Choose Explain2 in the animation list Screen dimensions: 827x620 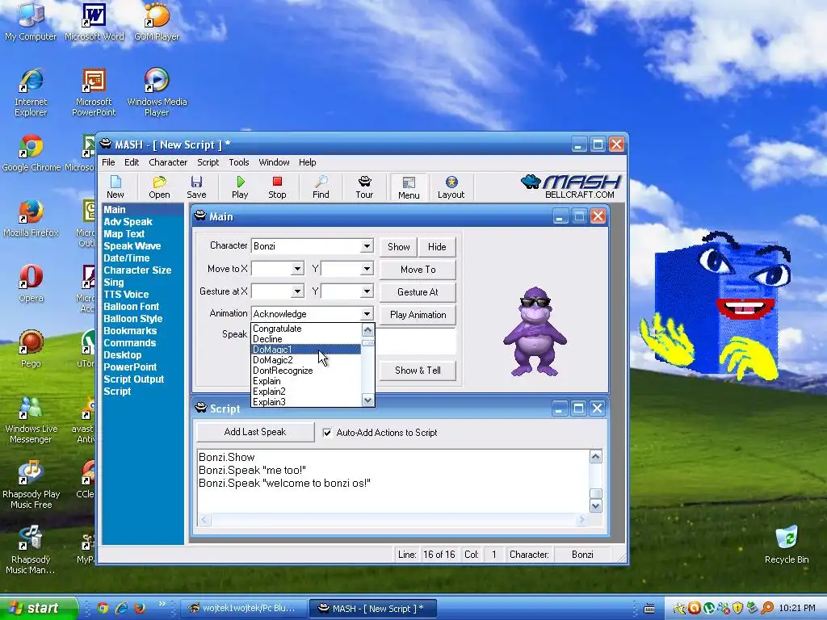(306, 392)
